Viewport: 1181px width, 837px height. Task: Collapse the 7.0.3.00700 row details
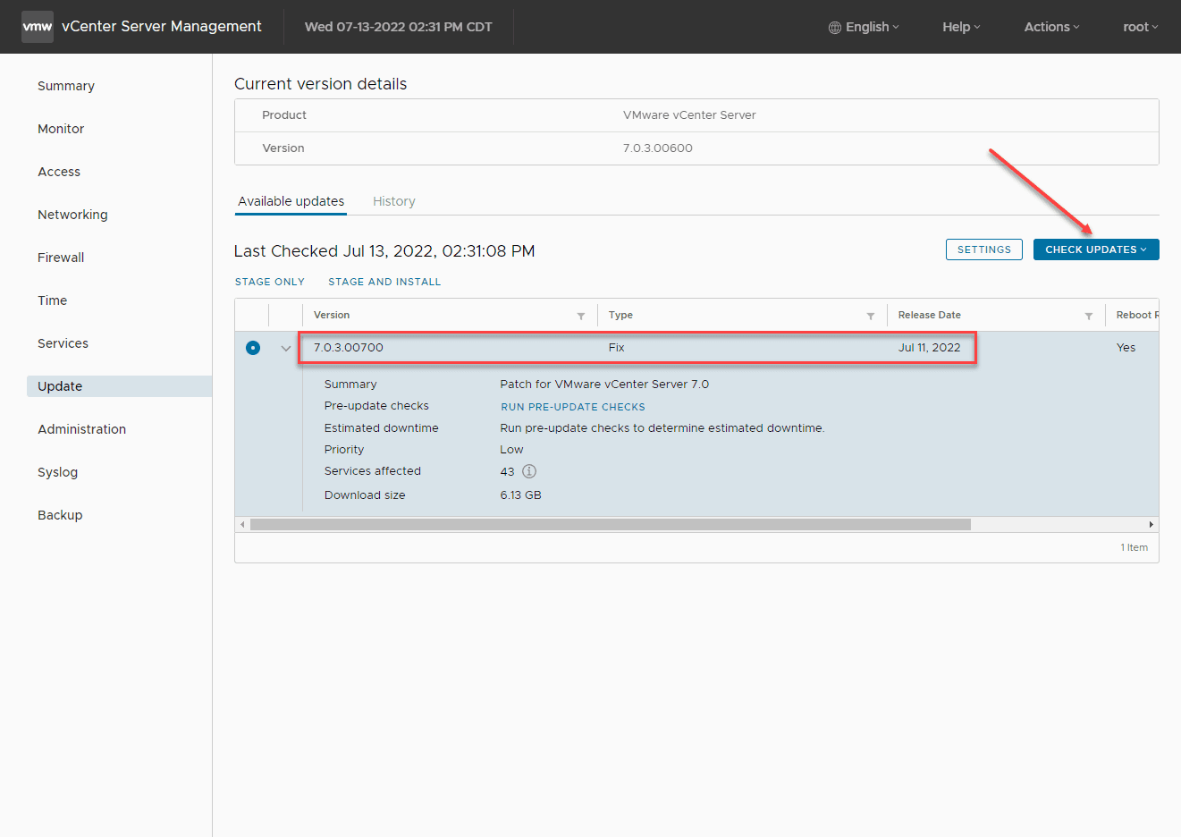(286, 348)
